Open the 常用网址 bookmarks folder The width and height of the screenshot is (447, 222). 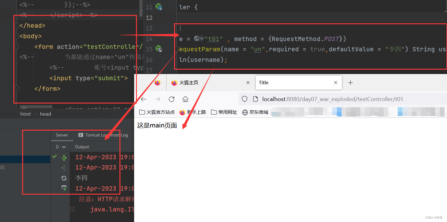224,112
